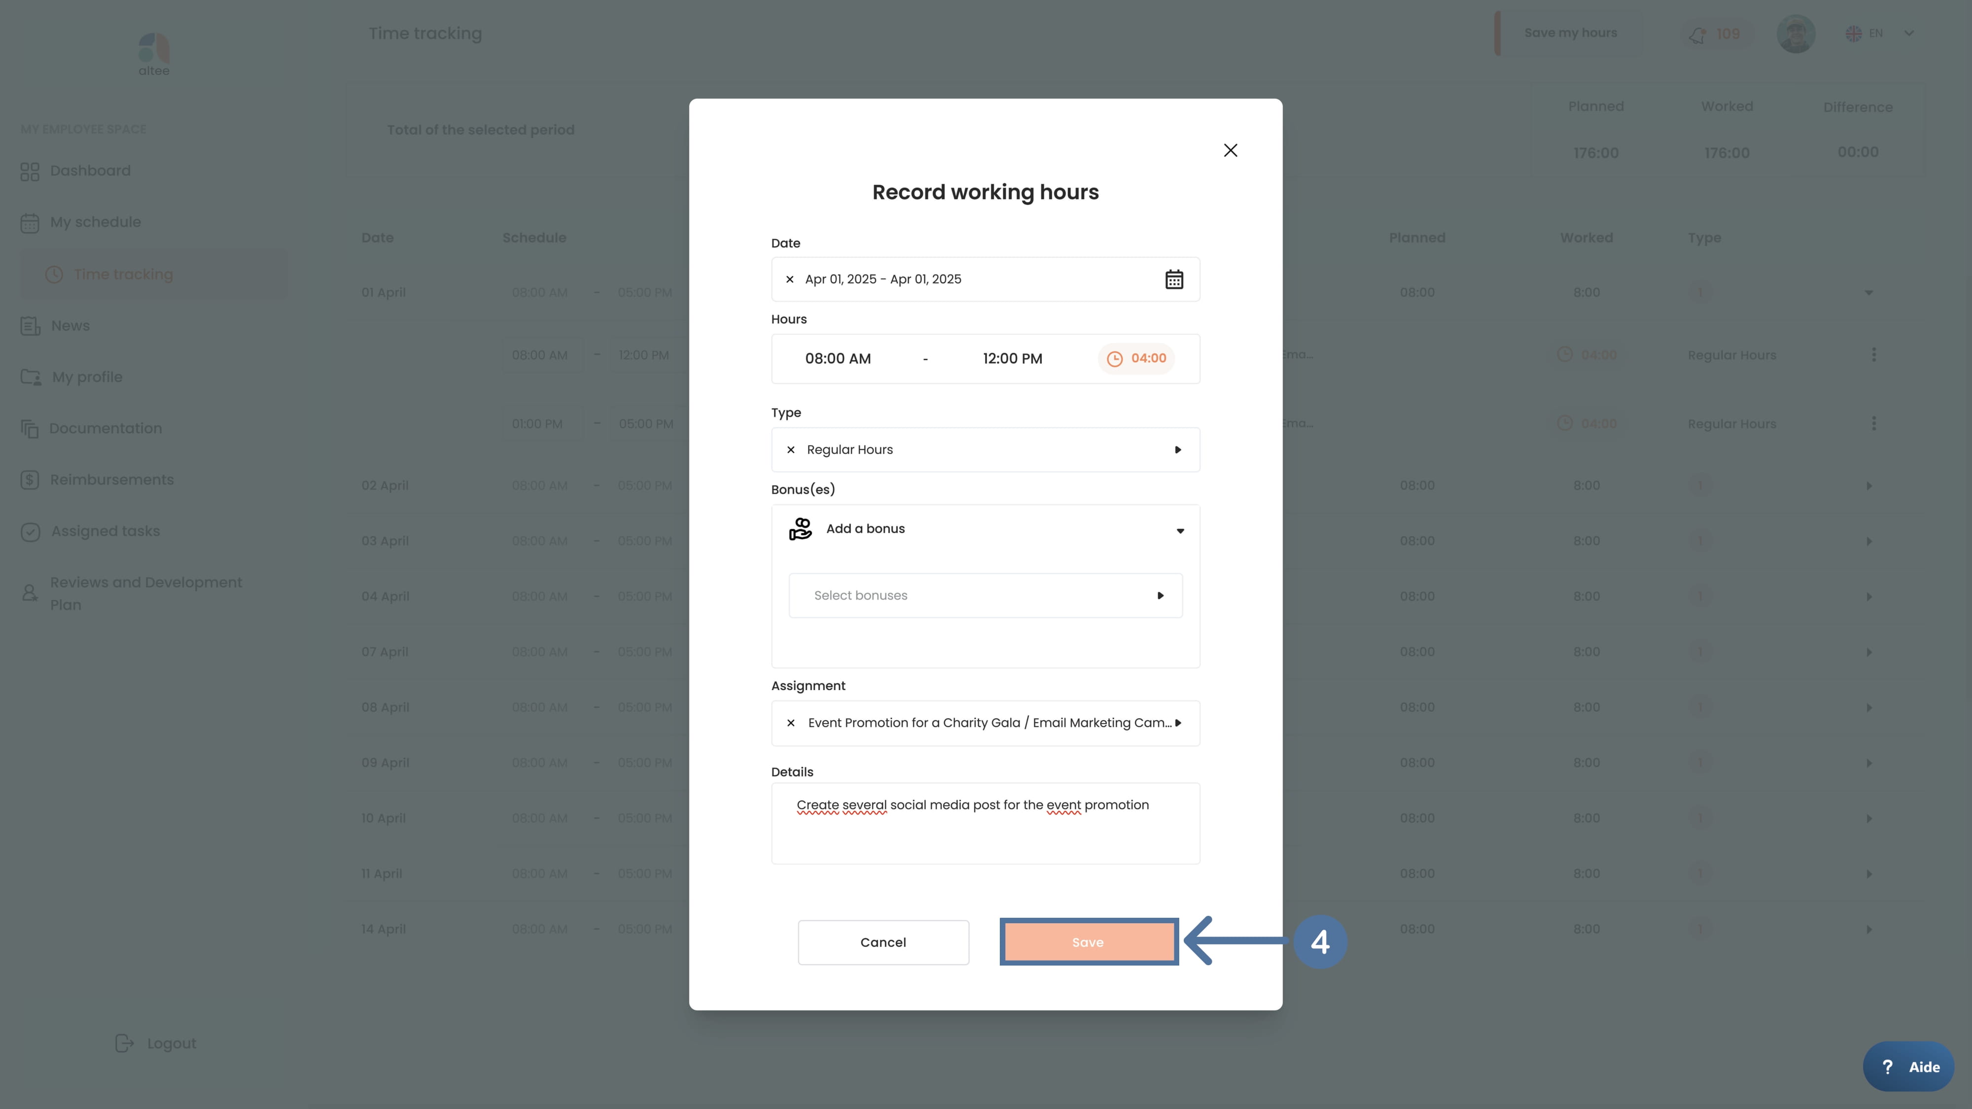Viewport: 1972px width, 1109px height.
Task: Collapse the Add a bonus section
Action: click(1180, 530)
